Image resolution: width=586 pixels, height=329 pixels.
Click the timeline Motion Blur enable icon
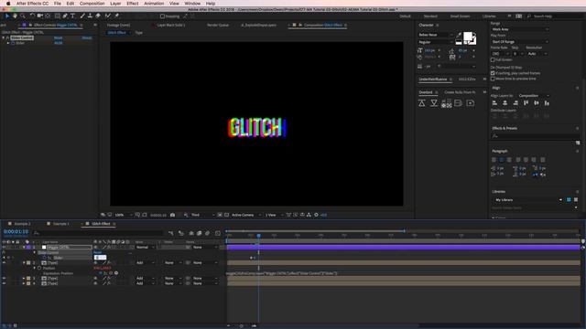[208, 233]
